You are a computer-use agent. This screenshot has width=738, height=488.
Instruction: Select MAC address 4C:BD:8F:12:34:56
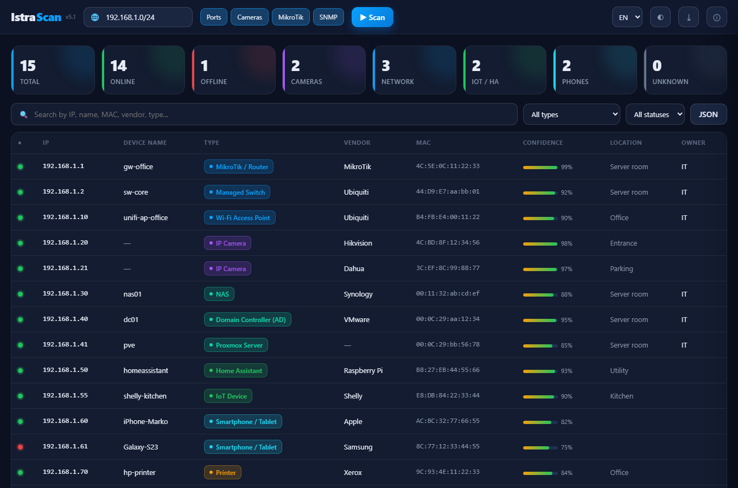click(448, 243)
